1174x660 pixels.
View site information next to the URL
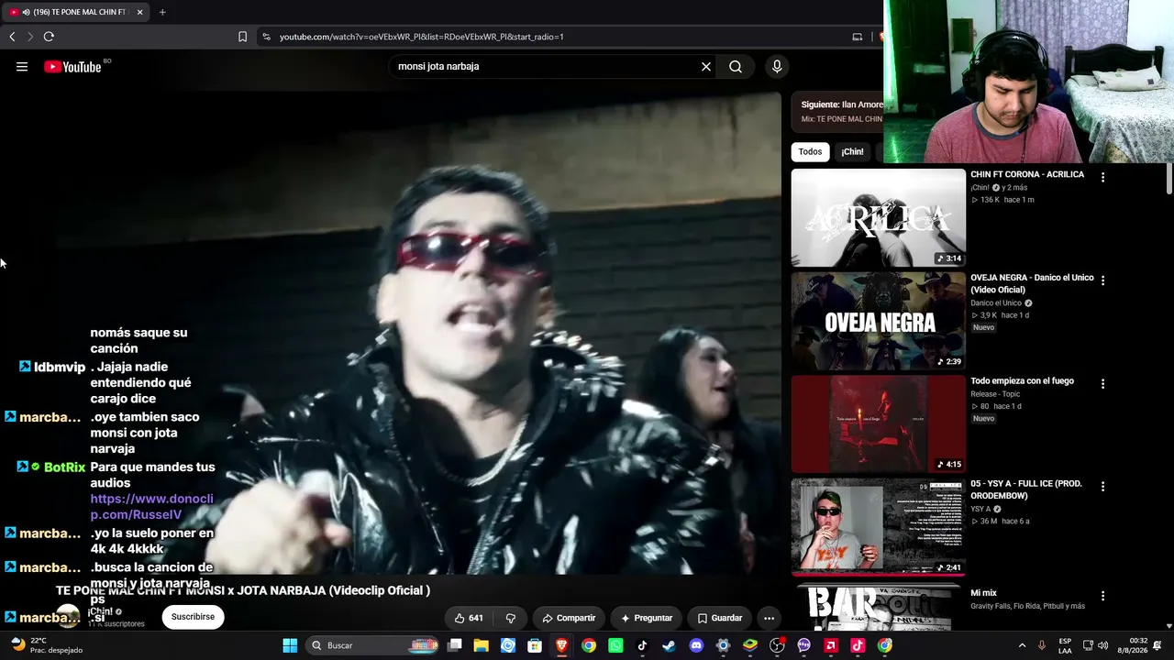point(266,37)
